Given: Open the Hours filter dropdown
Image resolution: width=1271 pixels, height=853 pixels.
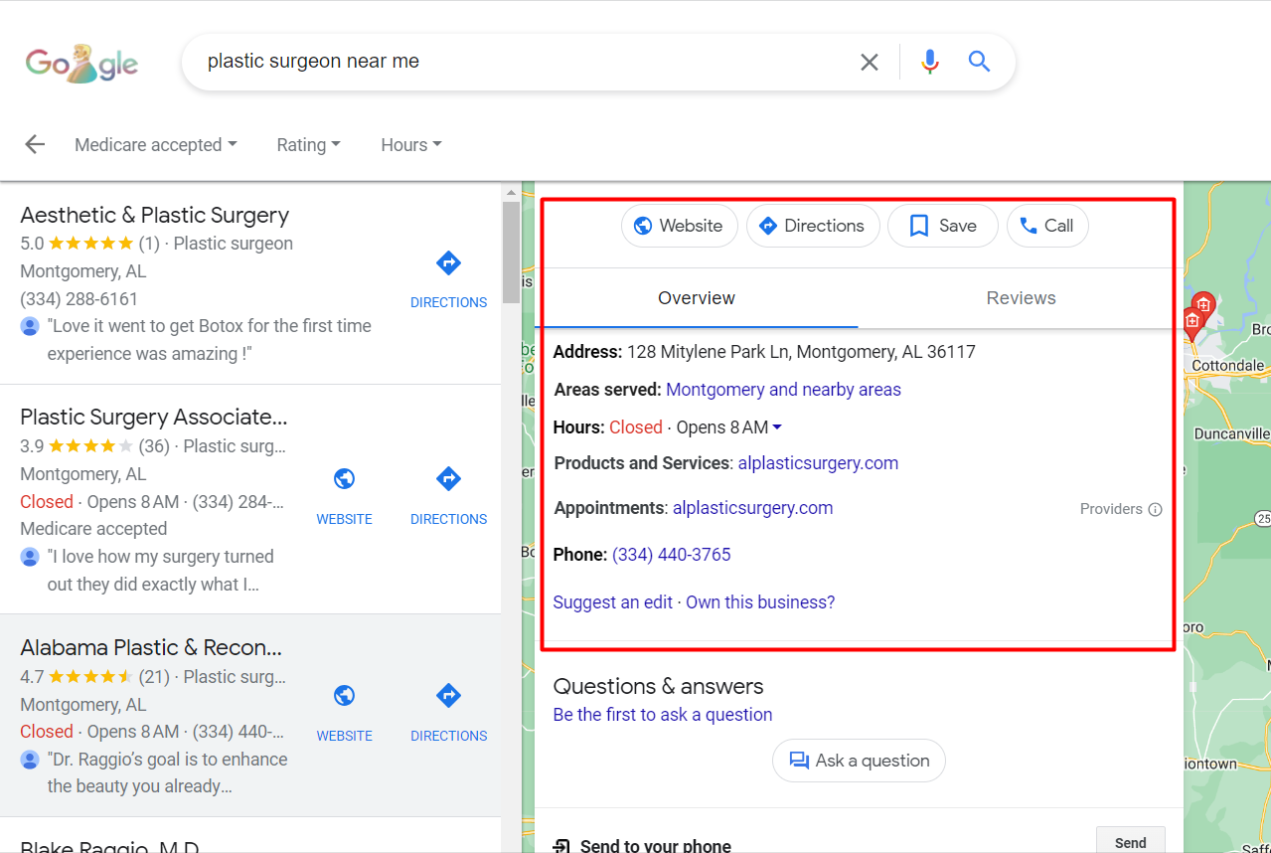Looking at the screenshot, I should click(x=411, y=144).
